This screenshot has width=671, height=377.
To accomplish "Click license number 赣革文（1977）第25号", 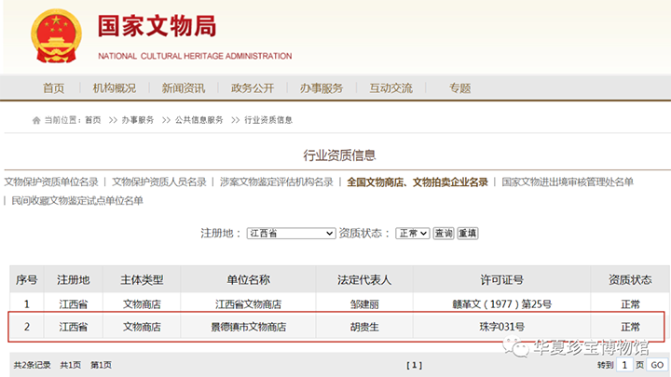I will 501,304.
